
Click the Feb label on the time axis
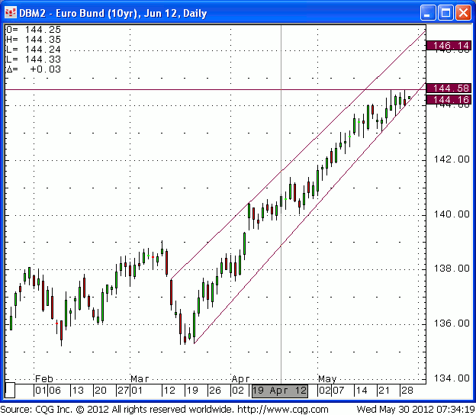click(45, 378)
